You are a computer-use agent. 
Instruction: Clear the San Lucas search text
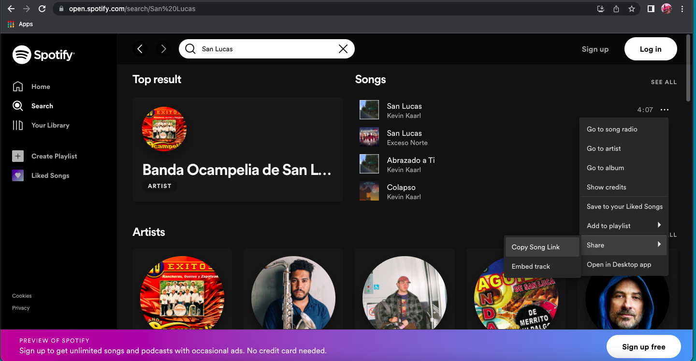(343, 49)
